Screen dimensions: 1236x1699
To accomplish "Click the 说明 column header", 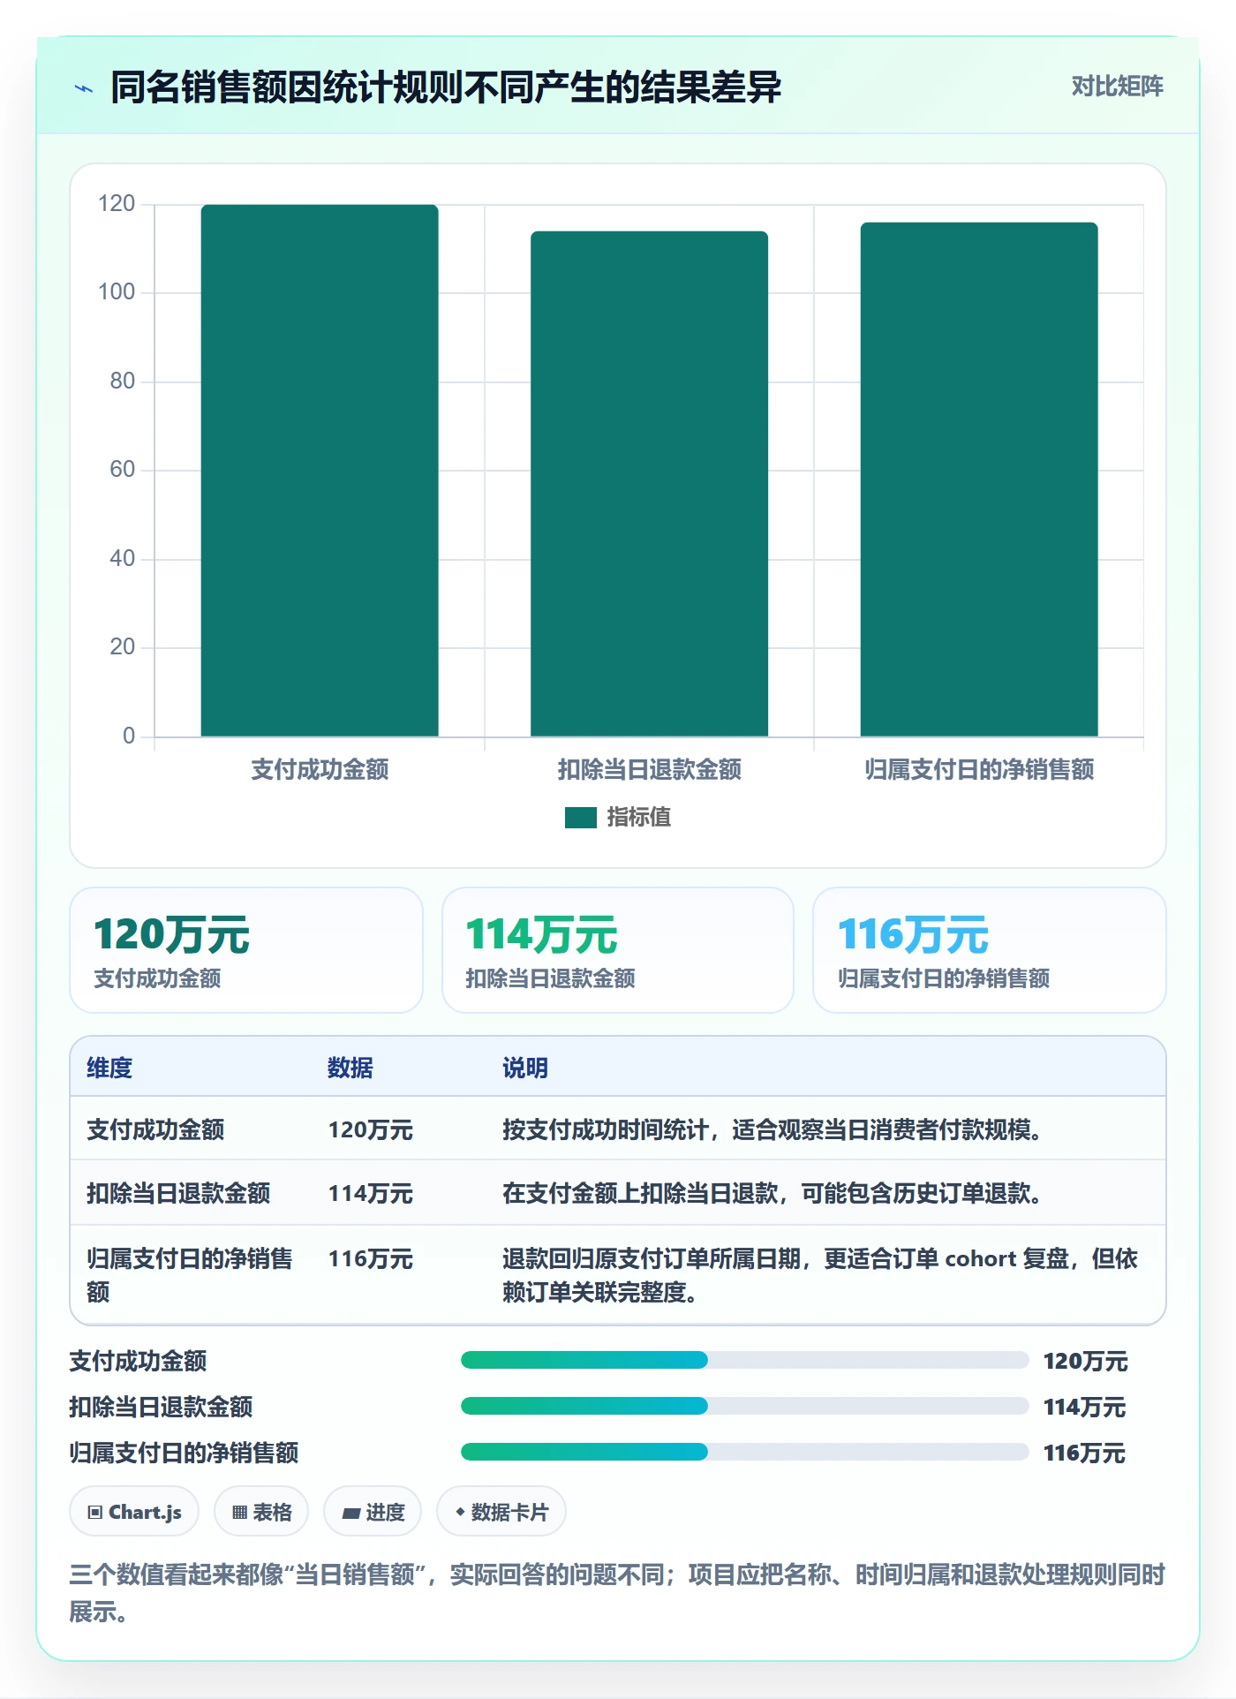I will (525, 1068).
